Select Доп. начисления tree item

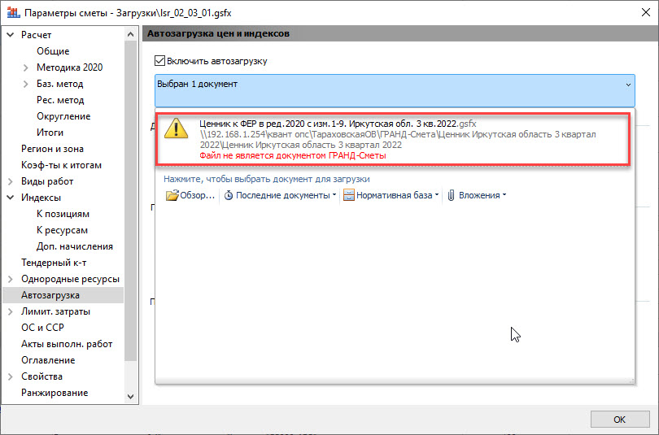[74, 246]
